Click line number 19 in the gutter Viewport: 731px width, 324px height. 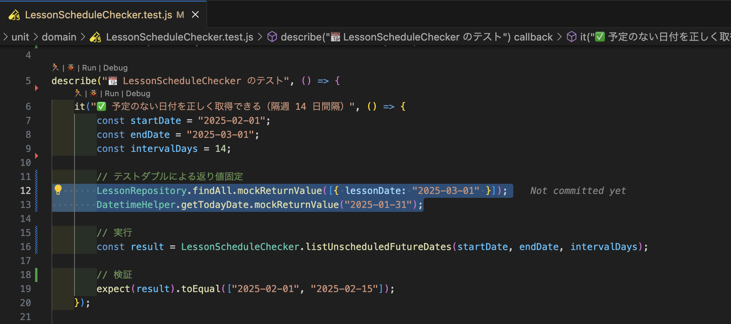[25, 289]
